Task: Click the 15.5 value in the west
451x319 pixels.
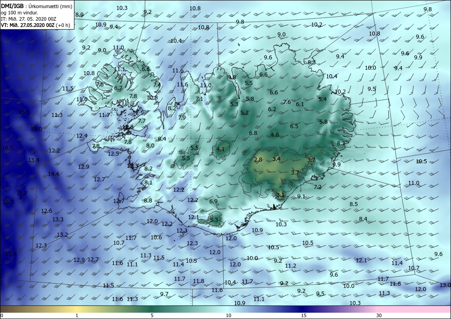Action: 24,112
